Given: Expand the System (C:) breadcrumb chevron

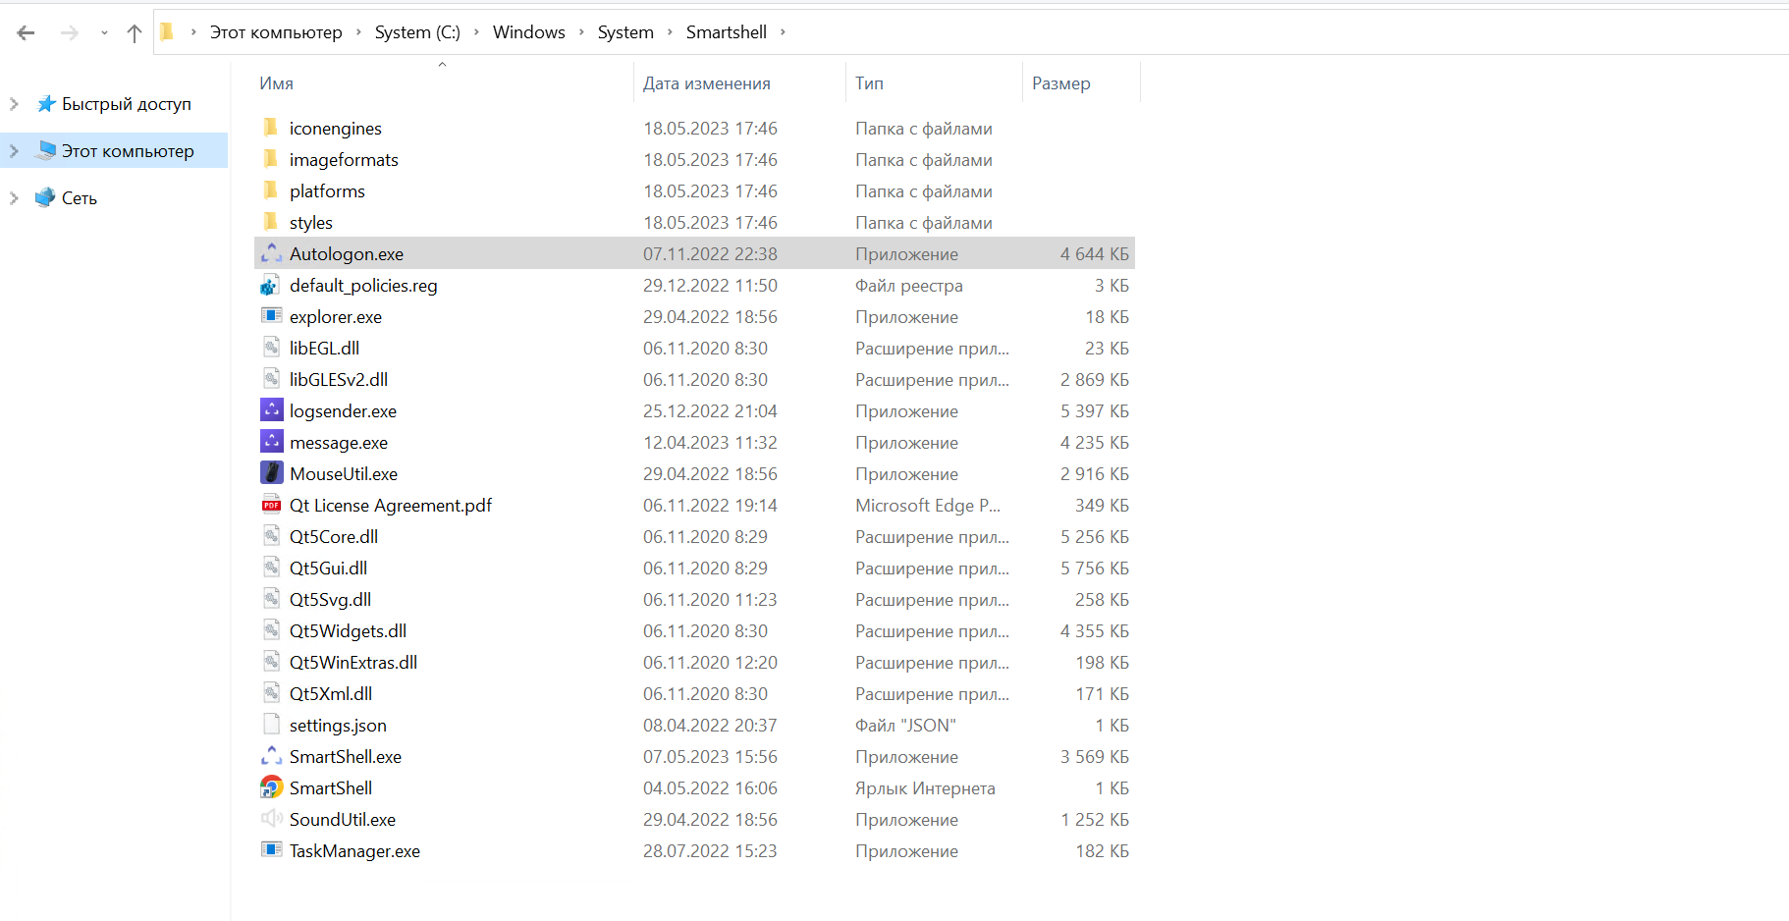Looking at the screenshot, I should click(476, 32).
